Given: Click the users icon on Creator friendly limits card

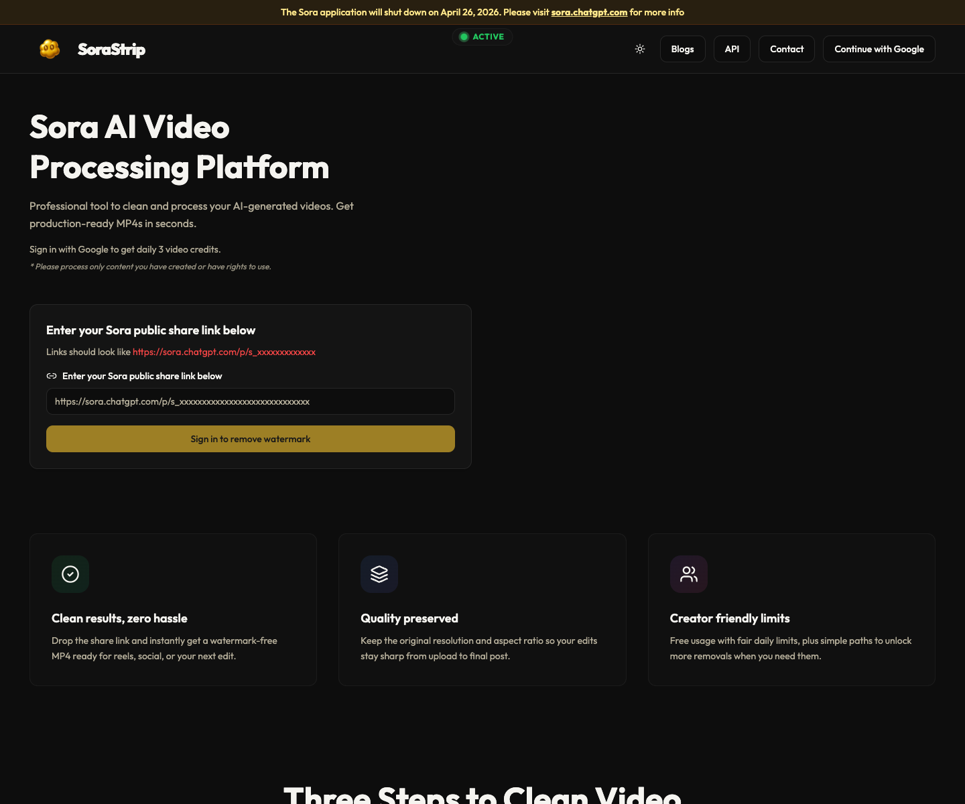Looking at the screenshot, I should 689,574.
